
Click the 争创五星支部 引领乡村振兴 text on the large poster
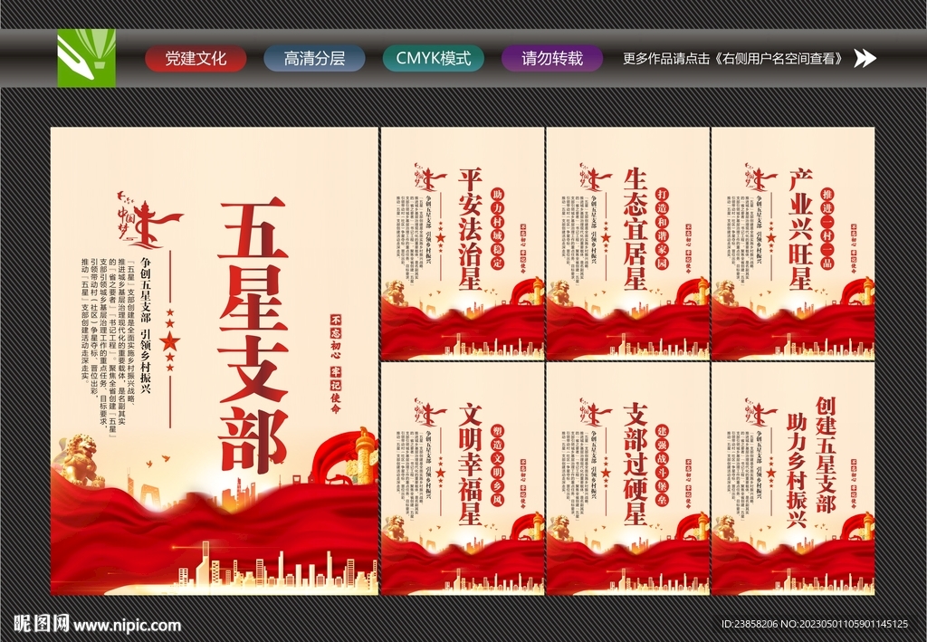click(x=146, y=325)
